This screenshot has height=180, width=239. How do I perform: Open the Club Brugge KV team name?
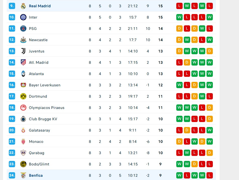(43, 119)
